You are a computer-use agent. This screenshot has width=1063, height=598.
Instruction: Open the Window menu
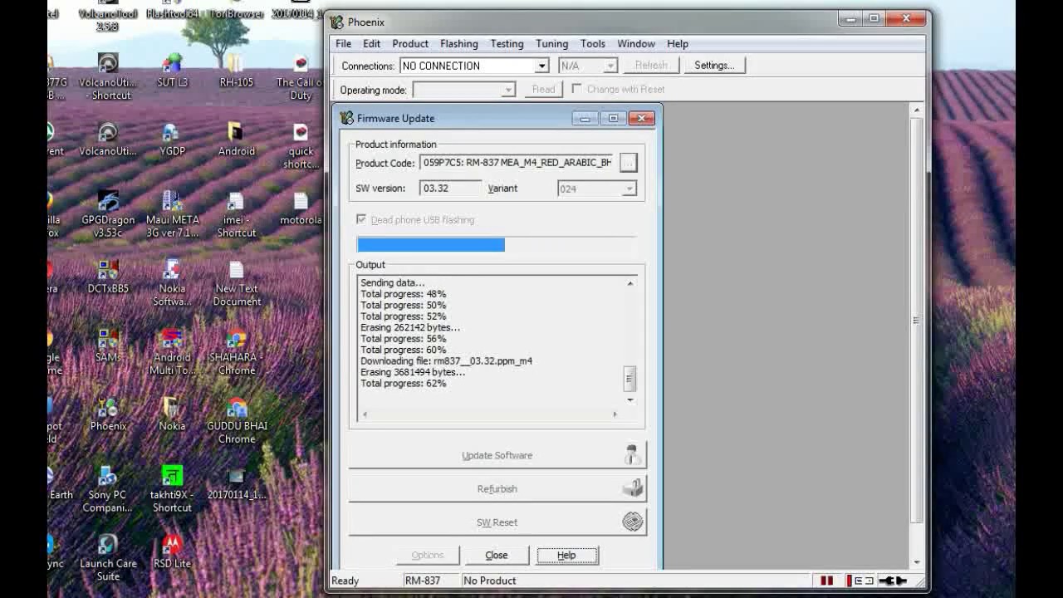coord(636,43)
